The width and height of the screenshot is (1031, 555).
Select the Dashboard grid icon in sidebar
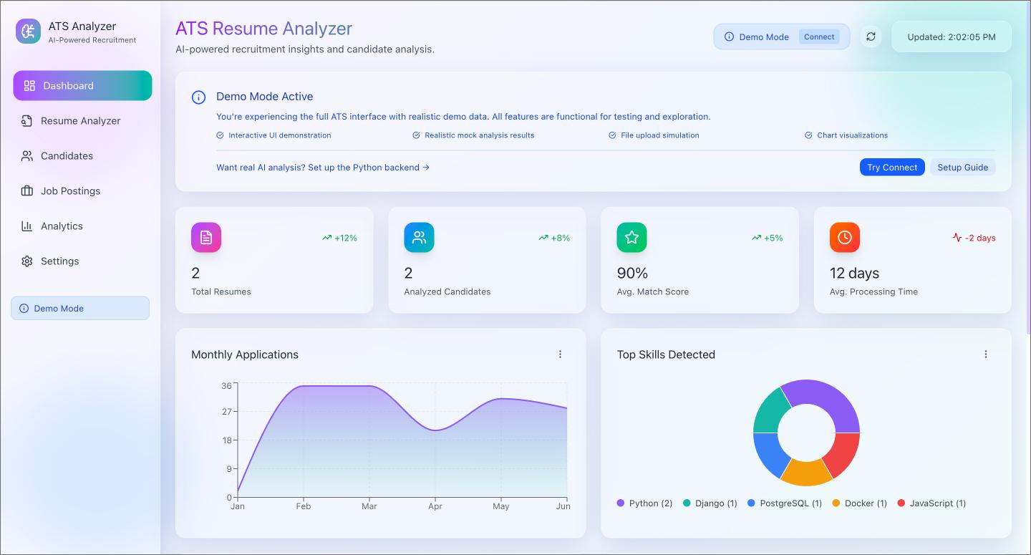coord(29,85)
